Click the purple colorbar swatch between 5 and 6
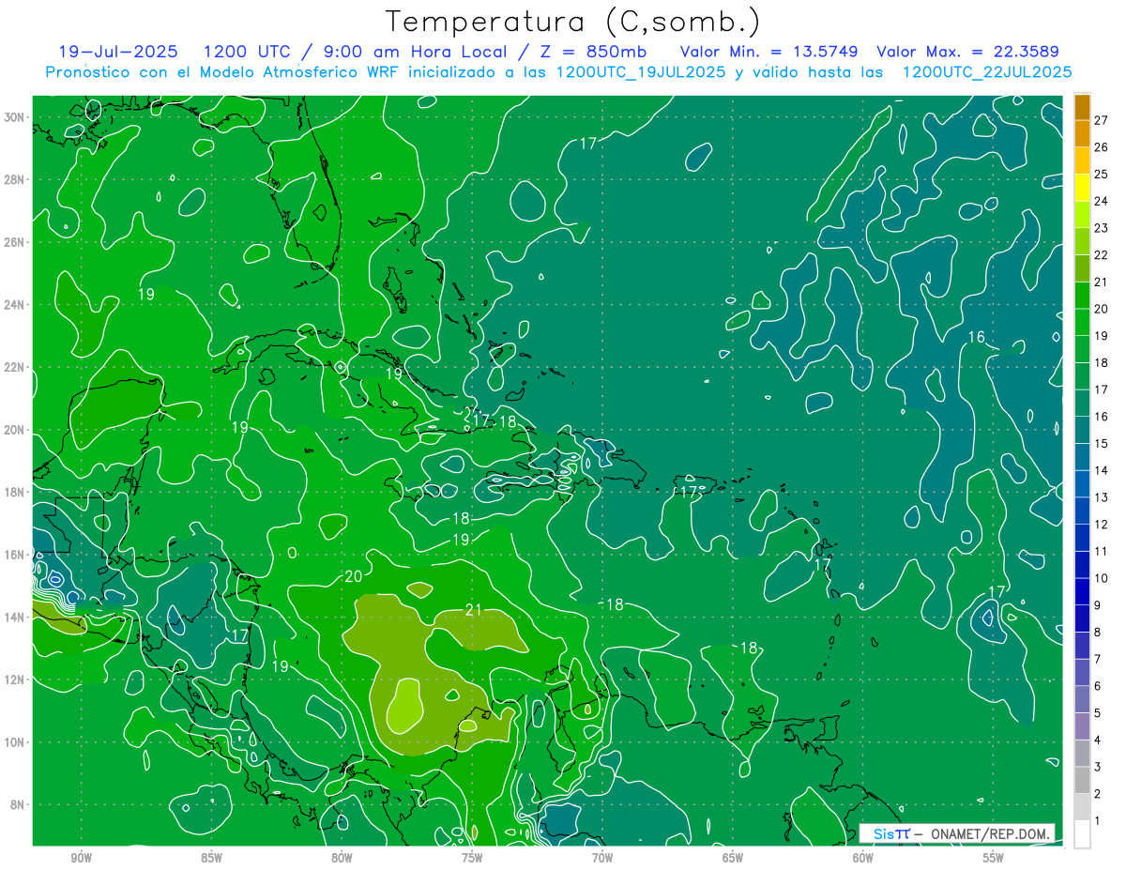The height and width of the screenshot is (870, 1126). click(x=1082, y=699)
